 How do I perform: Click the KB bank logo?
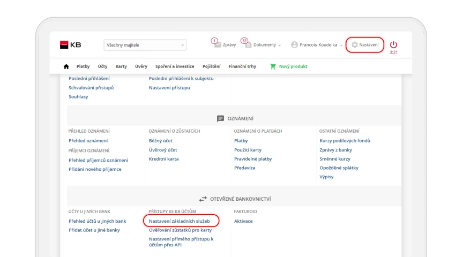[x=70, y=45]
